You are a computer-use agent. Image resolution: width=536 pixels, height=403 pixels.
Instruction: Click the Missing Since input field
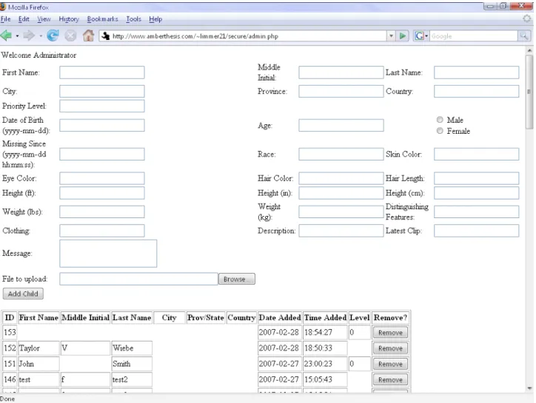[102, 154]
